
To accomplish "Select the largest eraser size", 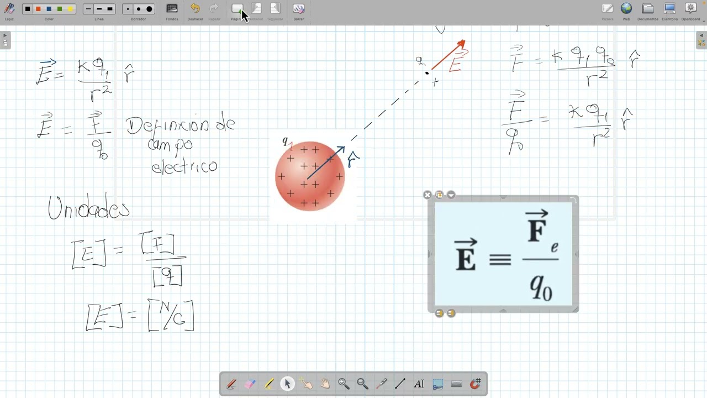I will pyautogui.click(x=149, y=9).
